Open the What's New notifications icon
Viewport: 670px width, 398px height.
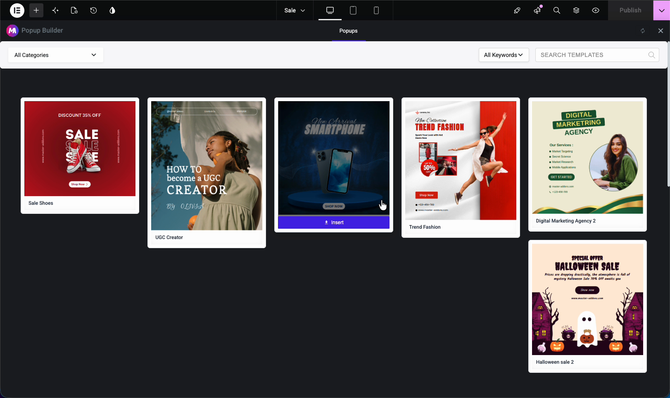(537, 10)
